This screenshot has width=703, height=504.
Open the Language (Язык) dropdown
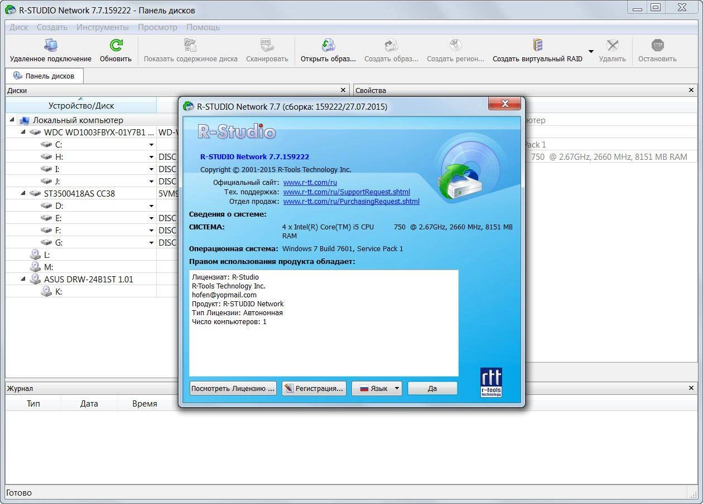(377, 388)
